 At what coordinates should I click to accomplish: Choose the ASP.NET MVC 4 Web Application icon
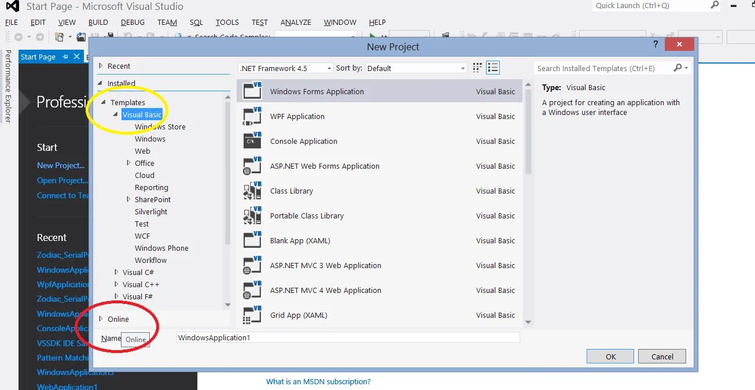252,290
